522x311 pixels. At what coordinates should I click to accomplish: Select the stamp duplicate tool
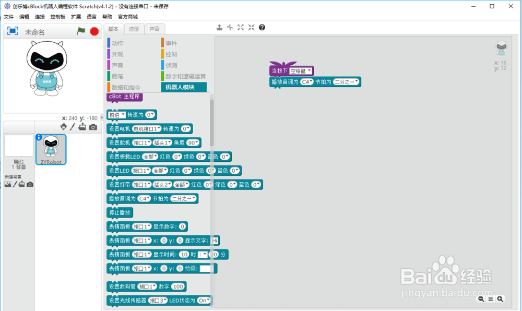tap(219, 27)
